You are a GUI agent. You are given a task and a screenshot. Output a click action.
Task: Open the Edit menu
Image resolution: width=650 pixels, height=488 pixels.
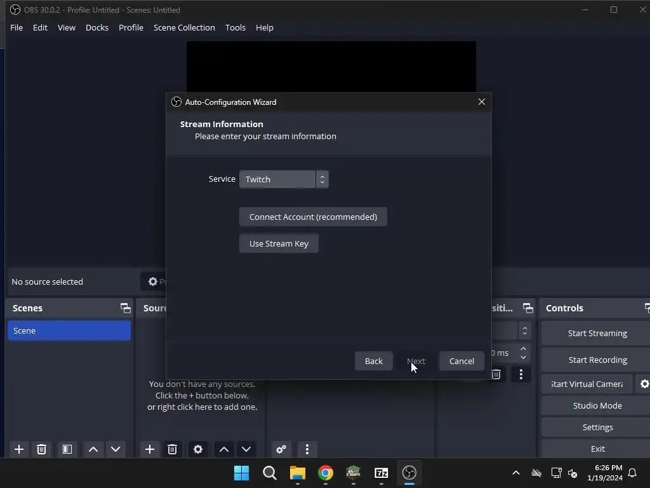point(40,27)
